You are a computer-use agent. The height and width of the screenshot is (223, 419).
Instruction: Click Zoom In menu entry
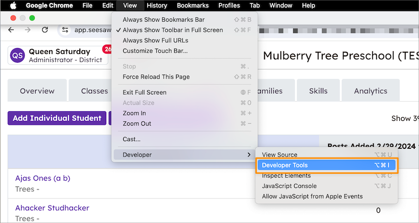click(x=134, y=113)
